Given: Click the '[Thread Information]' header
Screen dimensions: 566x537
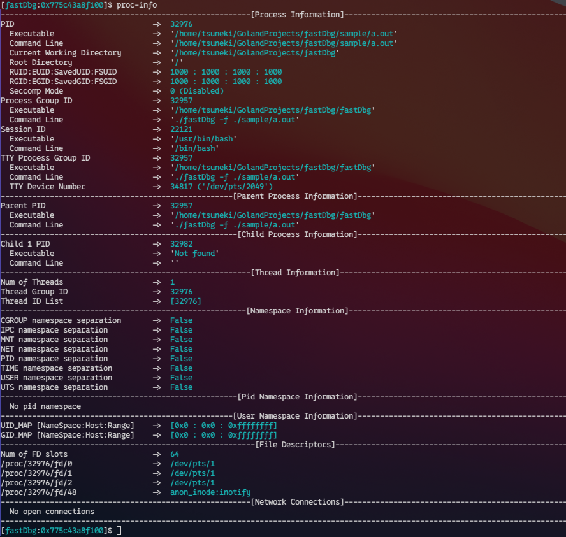Looking at the screenshot, I should click(295, 273).
